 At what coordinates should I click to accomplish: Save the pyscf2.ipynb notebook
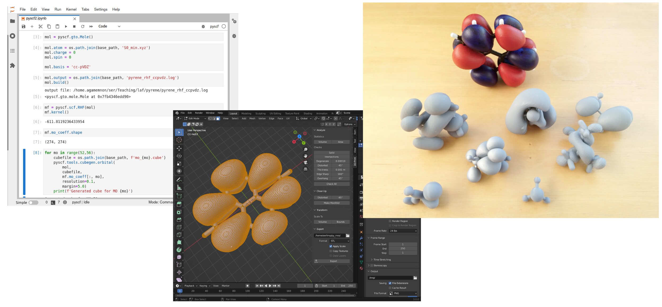coord(23,26)
